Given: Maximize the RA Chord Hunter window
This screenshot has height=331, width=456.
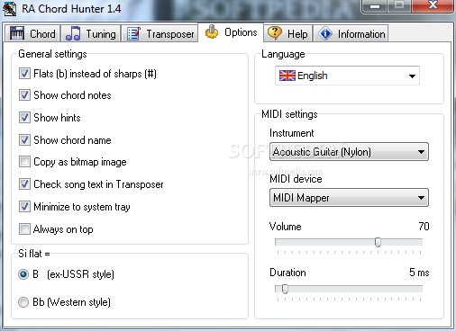Looking at the screenshot, I should click(x=399, y=6).
